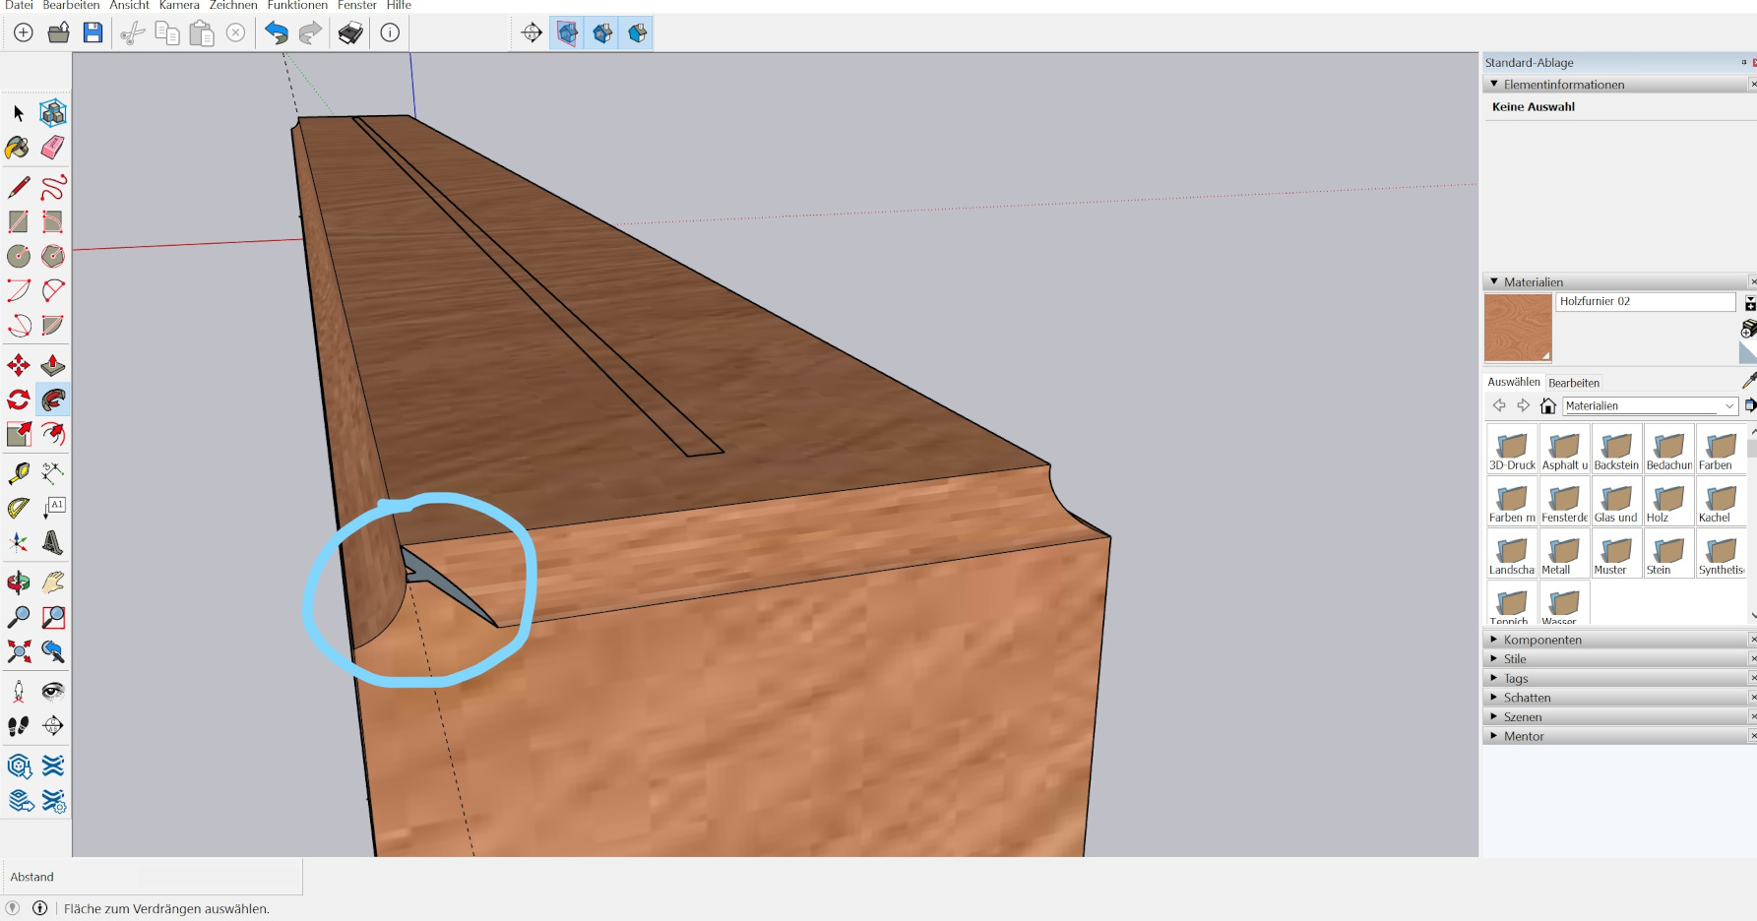Viewport: 1757px width, 921px height.
Task: Expand the Schatten panel
Action: 1494,698
